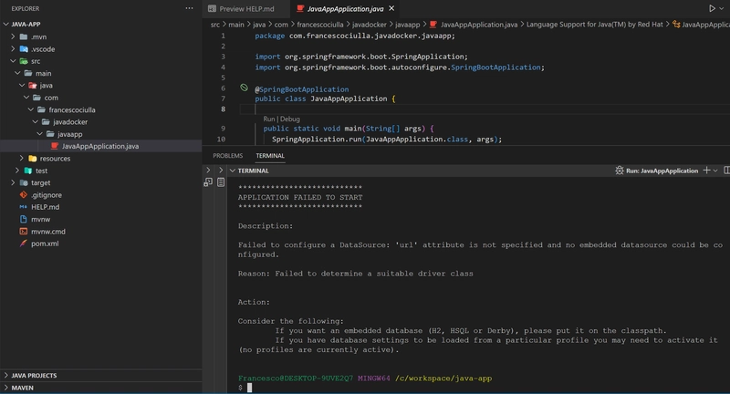Image resolution: width=730 pixels, height=394 pixels.
Task: Select JavaAppApplication.java in the file tree
Action: pos(100,146)
